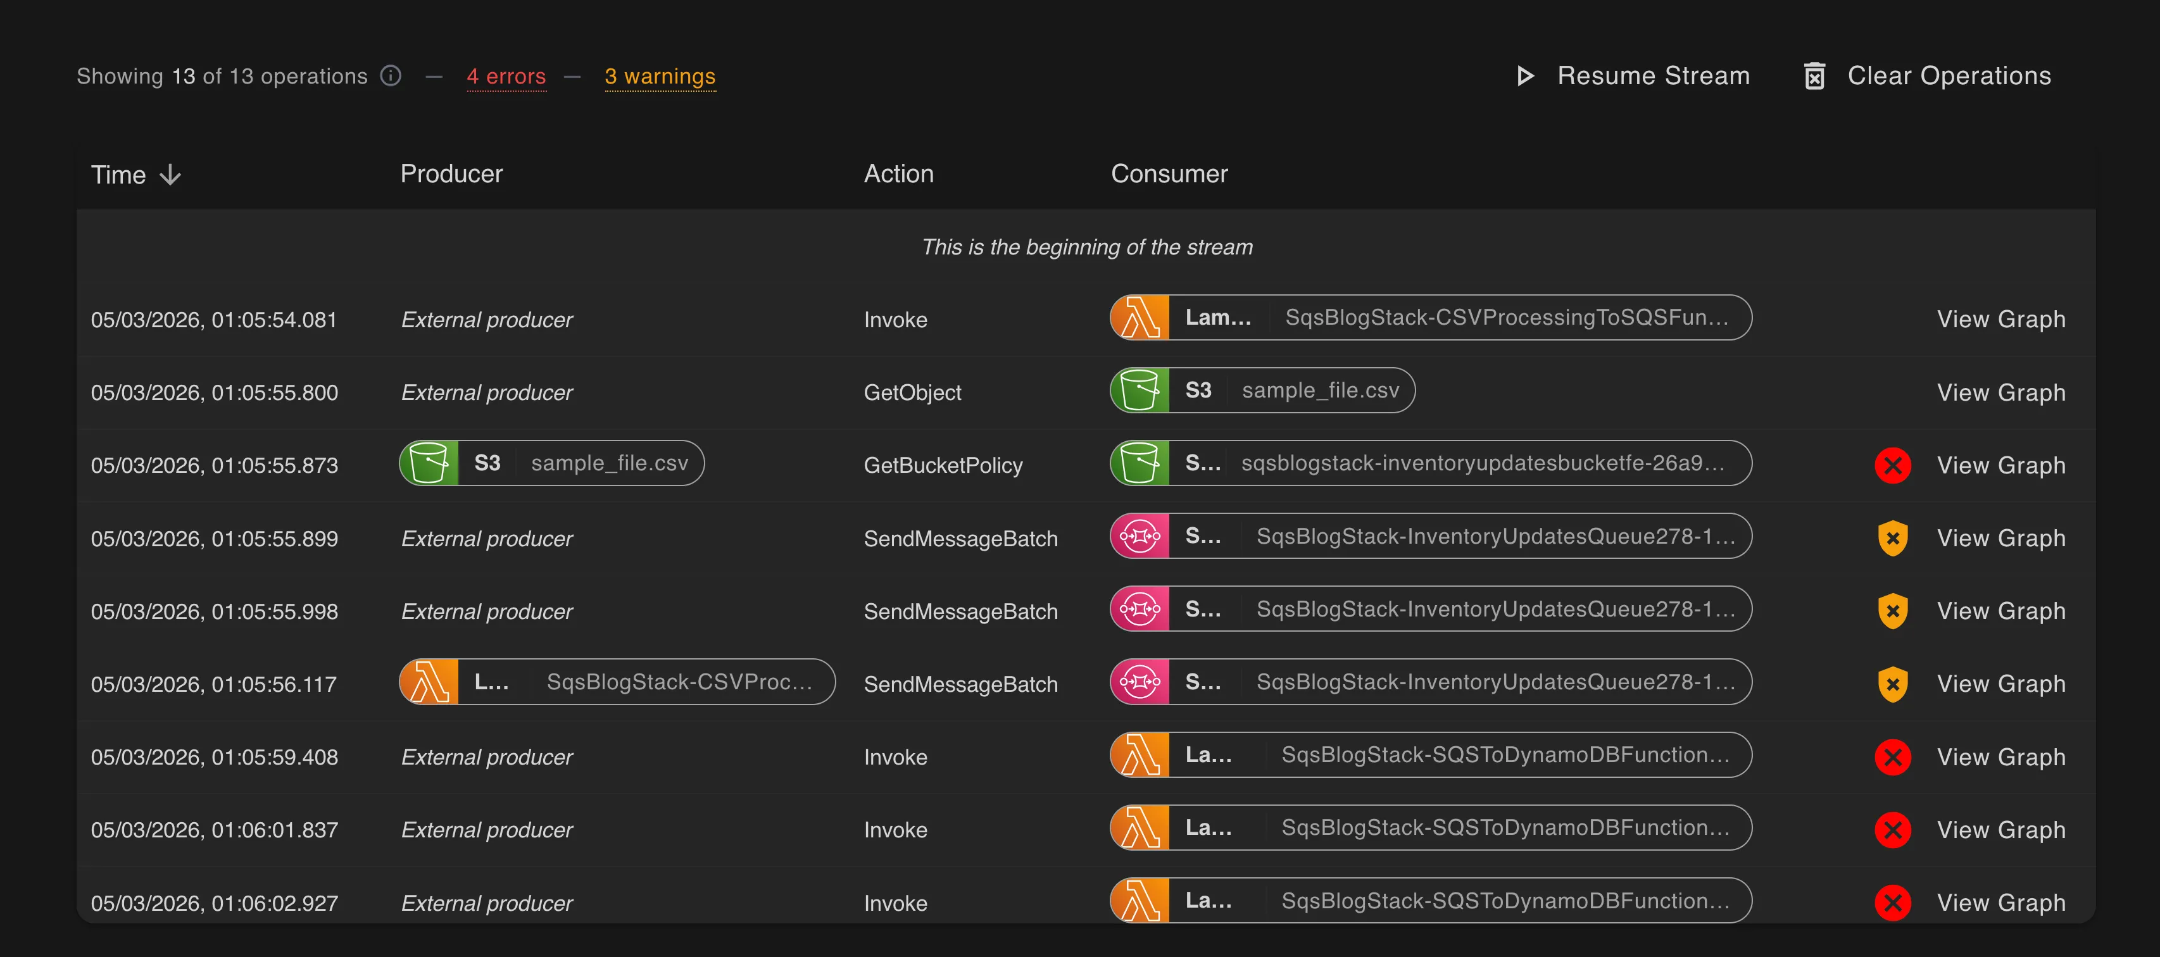2160x957 pixels.
Task: Open the 3 warnings filter link
Action: click(660, 76)
